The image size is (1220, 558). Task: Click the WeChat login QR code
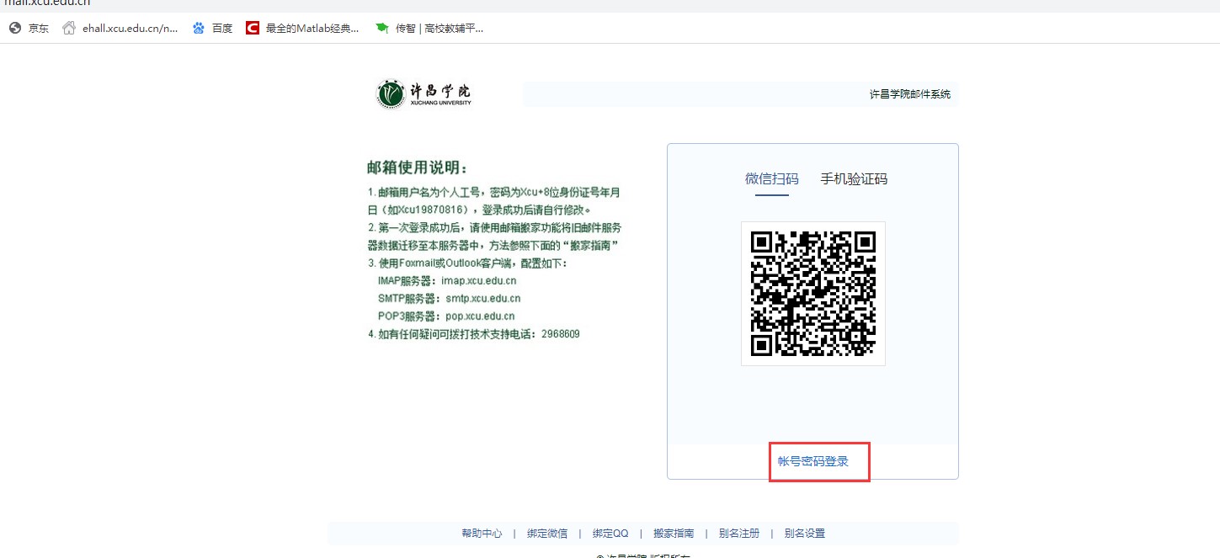pos(813,293)
